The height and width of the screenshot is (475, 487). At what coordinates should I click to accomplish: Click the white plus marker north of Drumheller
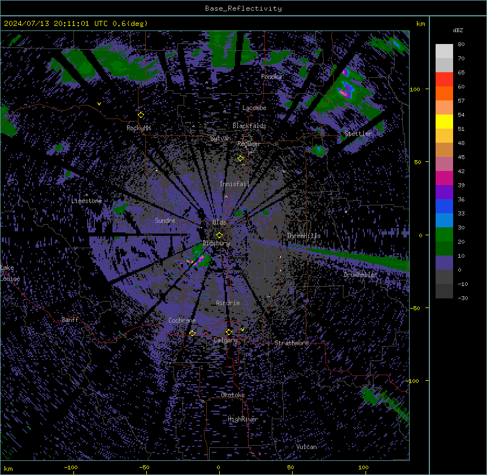click(x=346, y=212)
